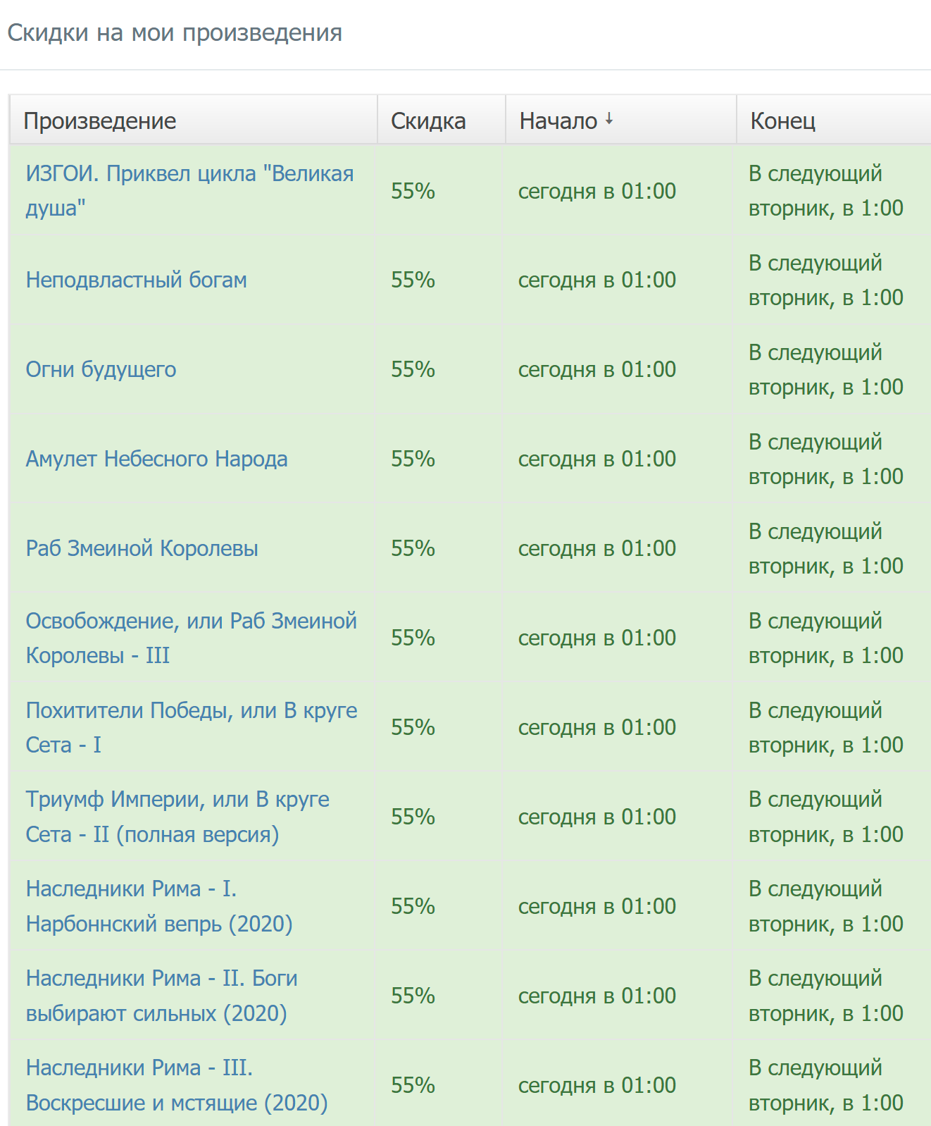Click the end date for Амулет Небесного Народа
The image size is (931, 1126).
pos(825,459)
